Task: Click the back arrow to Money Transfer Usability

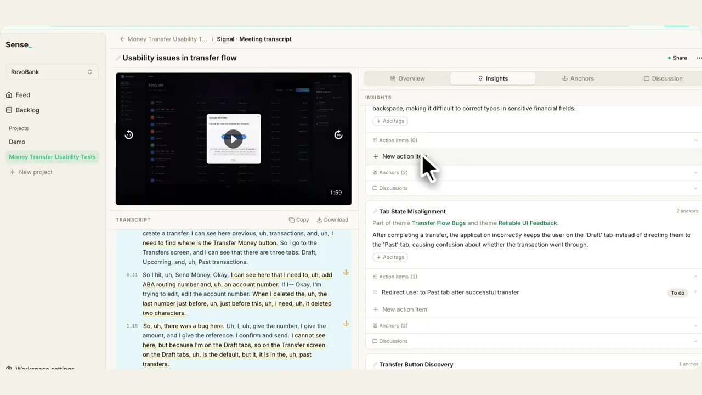Action: 122,39
